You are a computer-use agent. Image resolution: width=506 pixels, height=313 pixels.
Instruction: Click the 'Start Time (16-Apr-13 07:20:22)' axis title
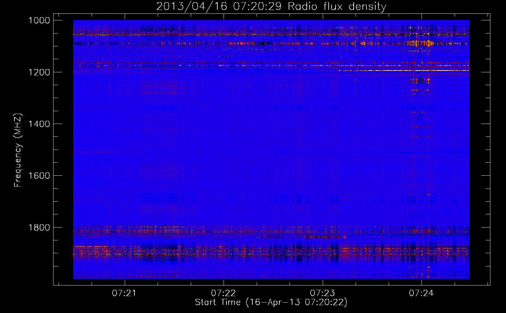(x=271, y=302)
